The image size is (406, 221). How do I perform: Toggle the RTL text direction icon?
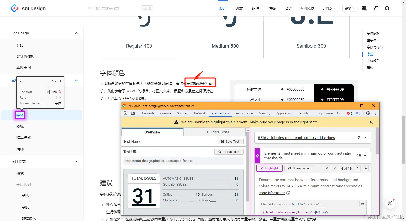click(376, 8)
